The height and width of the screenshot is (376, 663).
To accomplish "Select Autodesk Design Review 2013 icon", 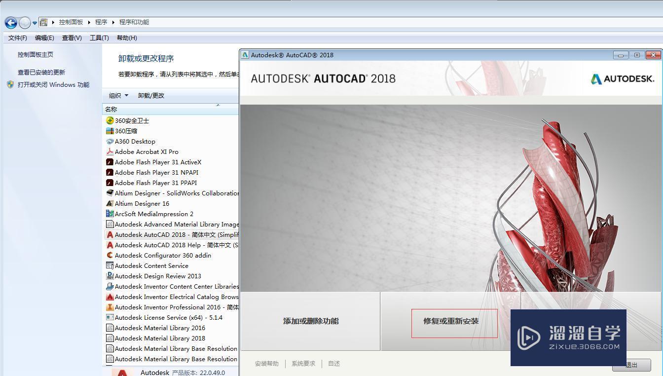I will click(110, 276).
